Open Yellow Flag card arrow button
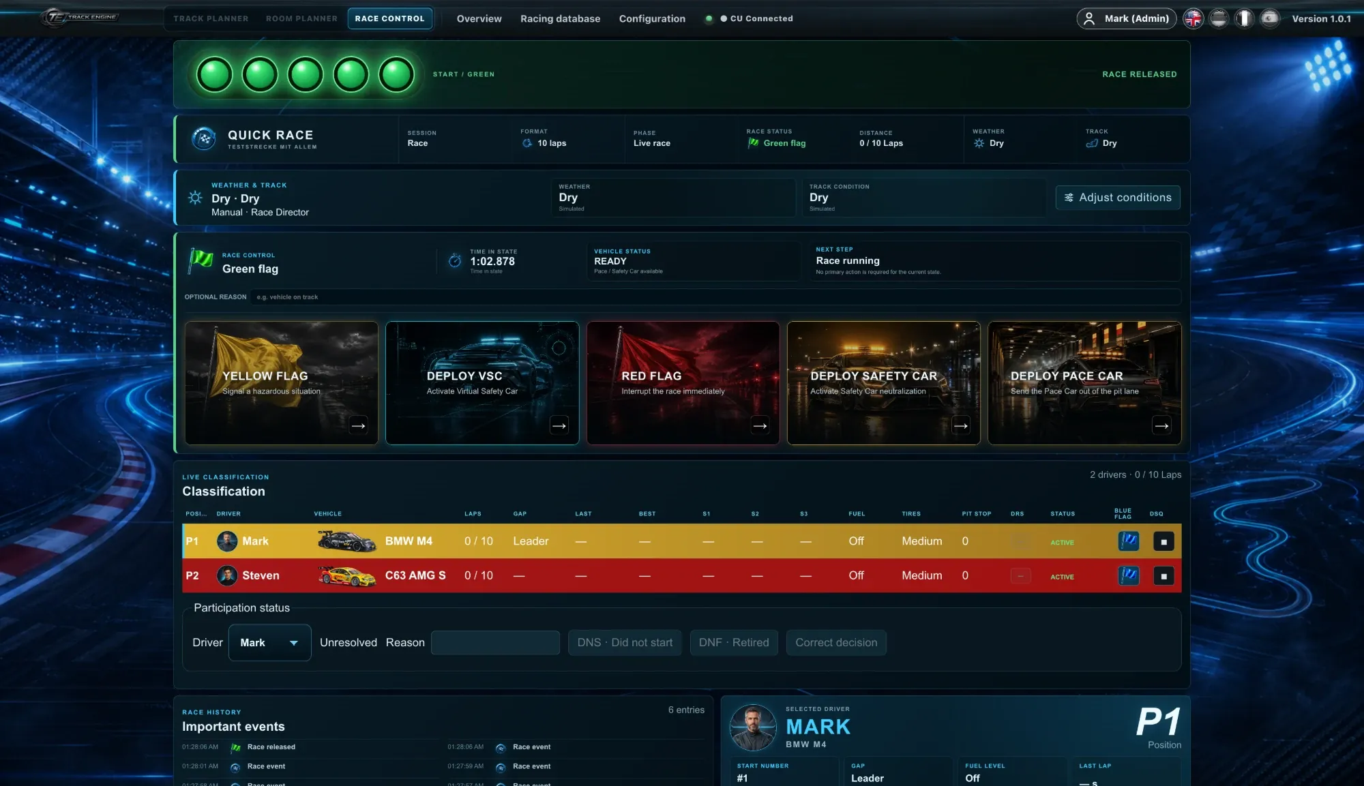 [x=359, y=426]
